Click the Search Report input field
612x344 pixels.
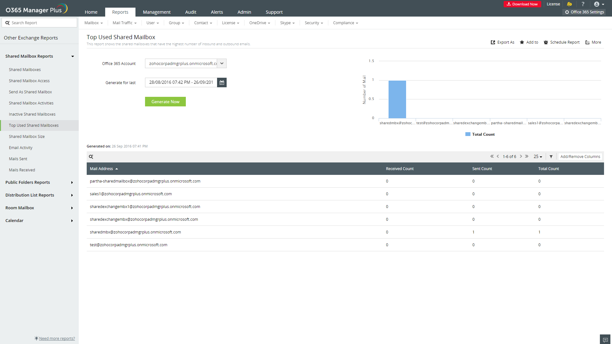coord(43,23)
